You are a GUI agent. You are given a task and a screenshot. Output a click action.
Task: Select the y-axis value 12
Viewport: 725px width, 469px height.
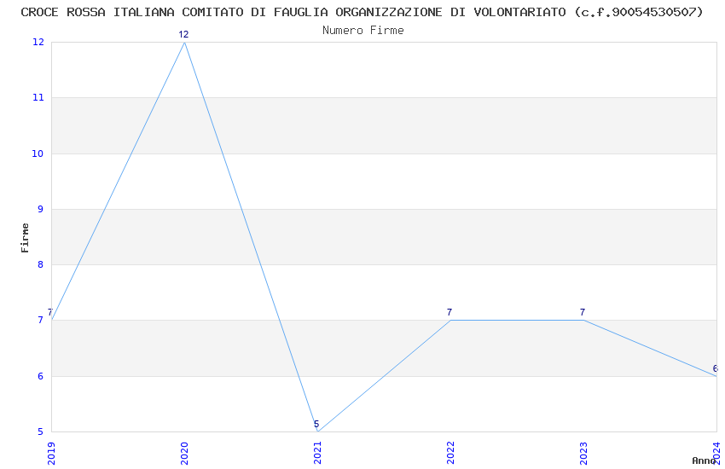[x=38, y=42]
